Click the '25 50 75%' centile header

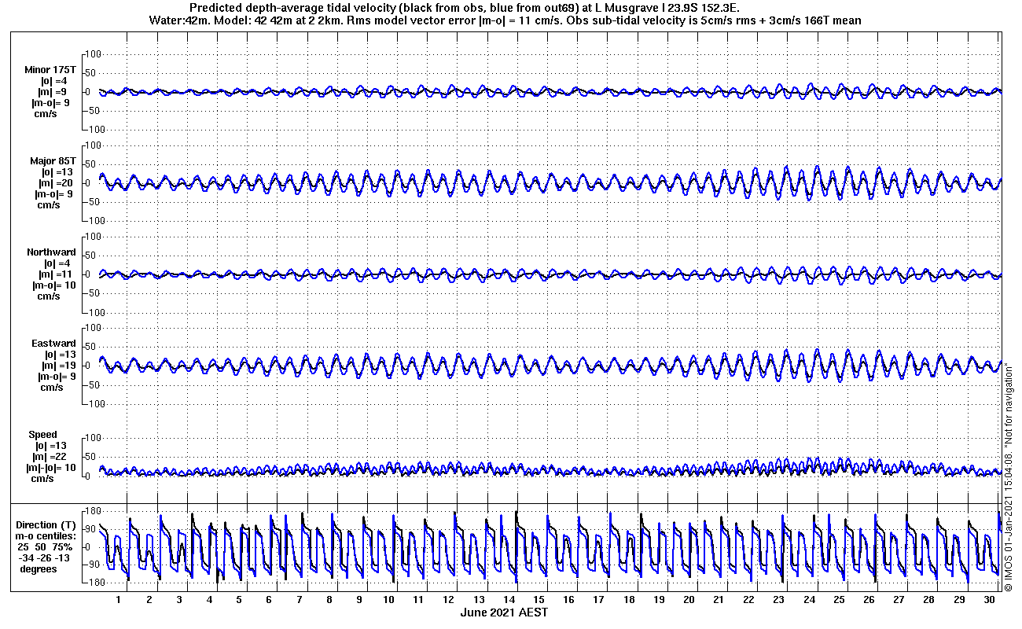click(46, 547)
